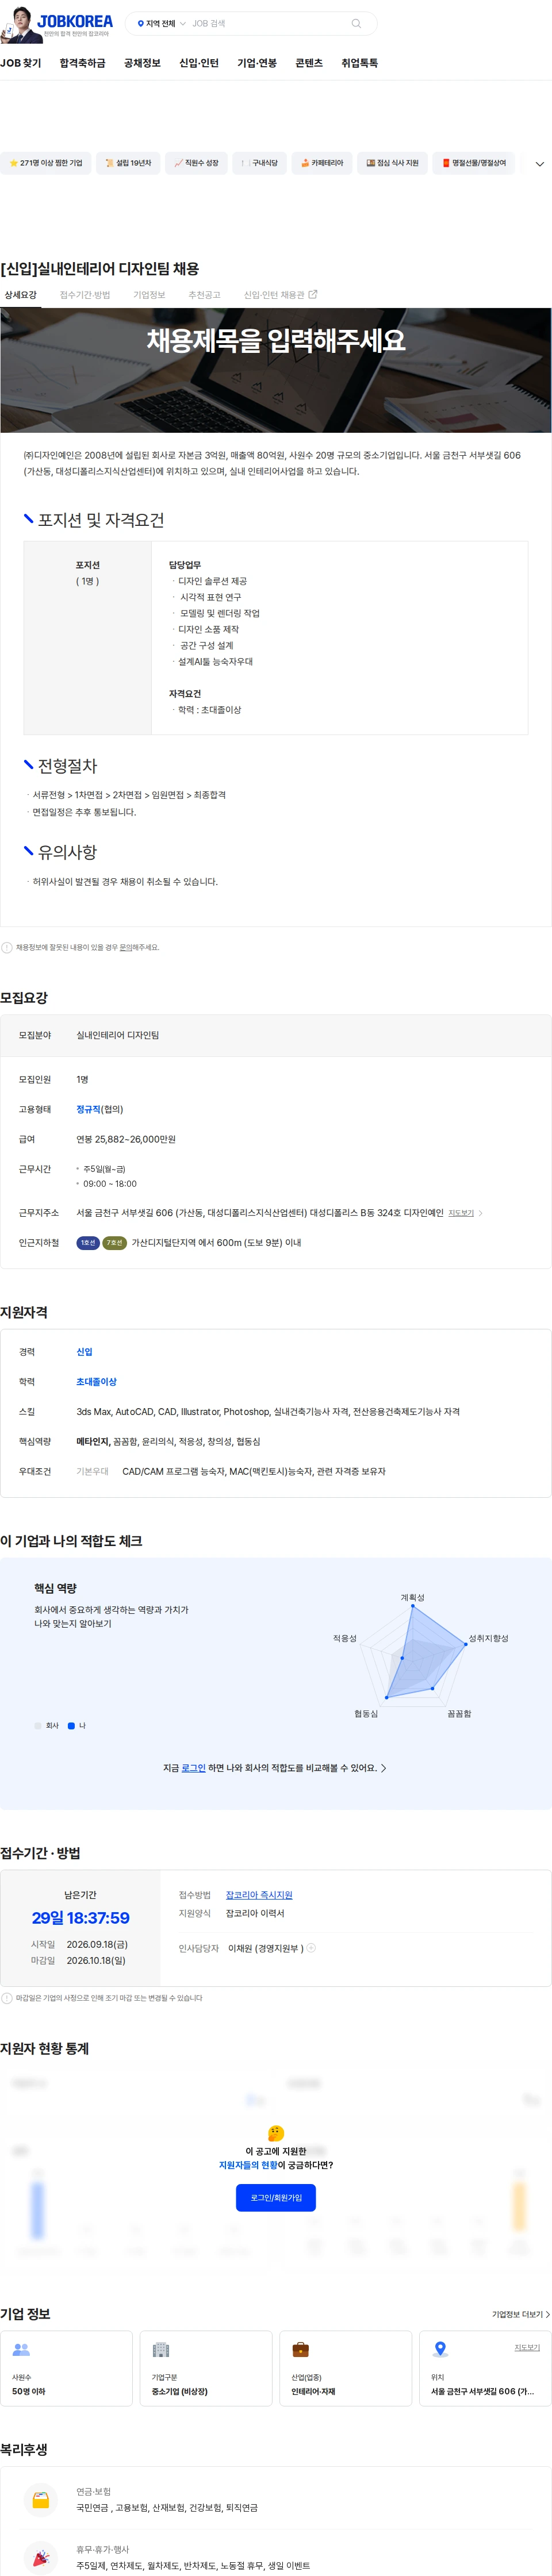The height and width of the screenshot is (2576, 552).
Task: Expand the 이채원 contact details plus icon
Action: click(311, 1948)
